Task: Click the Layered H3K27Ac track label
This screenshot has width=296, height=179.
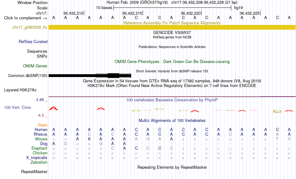Action: (20, 90)
